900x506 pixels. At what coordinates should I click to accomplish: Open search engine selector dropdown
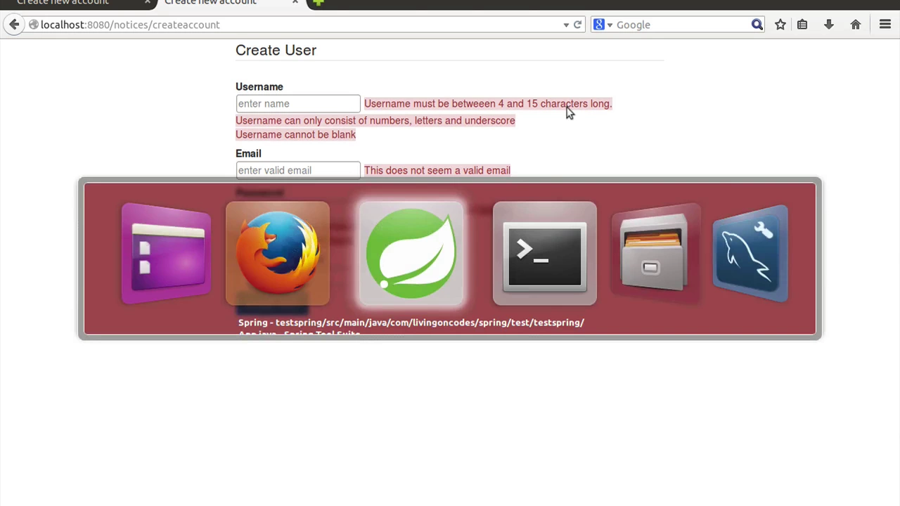click(x=603, y=25)
